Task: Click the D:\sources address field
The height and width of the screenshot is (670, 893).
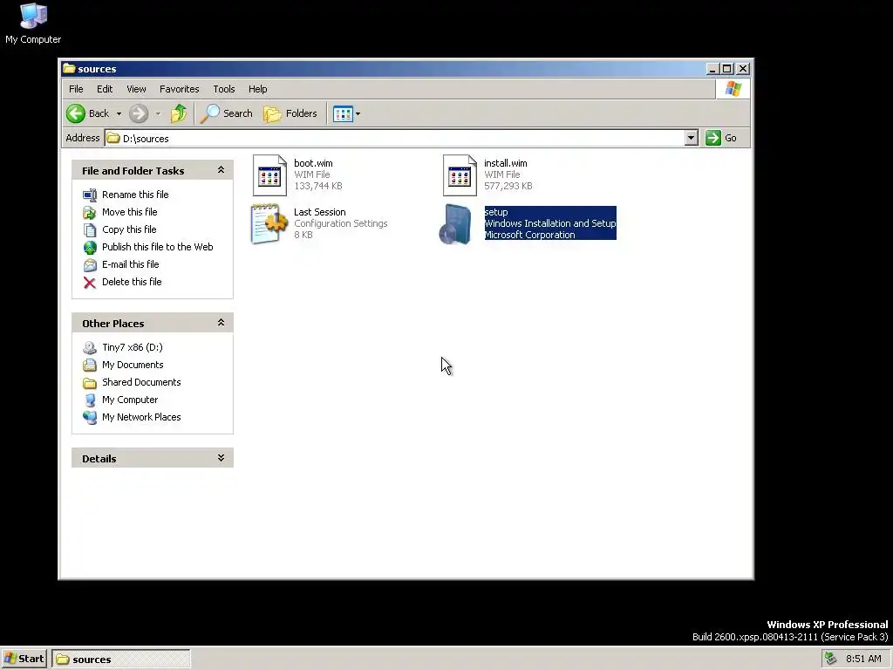Action: [395, 138]
